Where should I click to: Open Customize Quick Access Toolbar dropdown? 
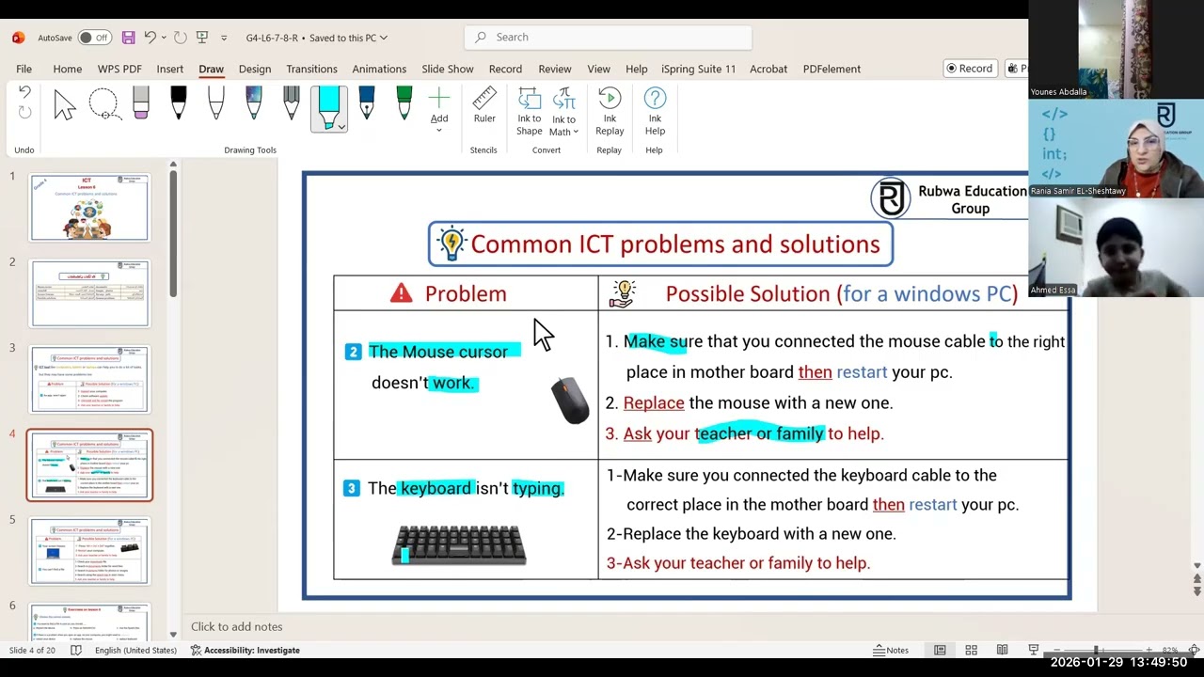[x=224, y=38]
